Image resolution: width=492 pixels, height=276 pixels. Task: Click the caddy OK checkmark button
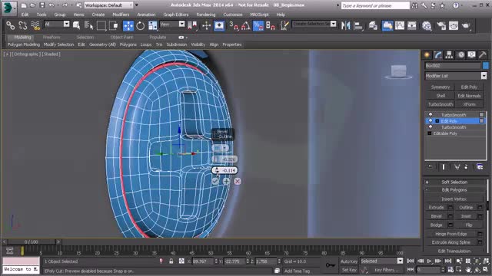click(x=215, y=181)
